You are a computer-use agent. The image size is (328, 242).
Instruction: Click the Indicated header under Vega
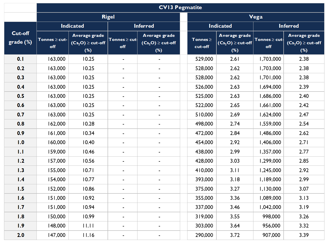220,26
